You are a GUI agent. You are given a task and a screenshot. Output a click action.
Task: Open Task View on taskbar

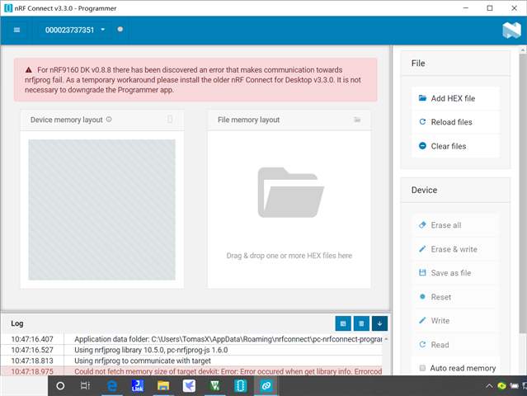coord(85,385)
